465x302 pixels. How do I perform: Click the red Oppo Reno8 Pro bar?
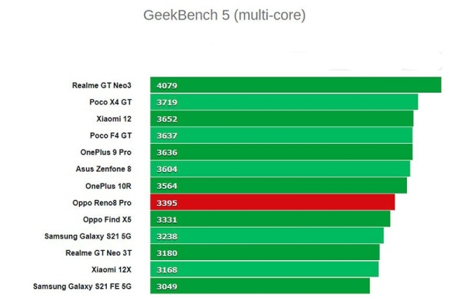273,202
